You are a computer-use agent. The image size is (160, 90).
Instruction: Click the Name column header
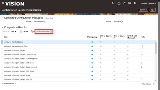[x=6, y=37]
